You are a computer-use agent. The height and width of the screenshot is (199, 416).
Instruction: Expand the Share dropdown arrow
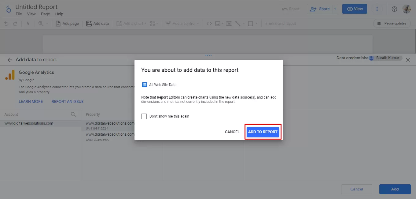coord(335,9)
